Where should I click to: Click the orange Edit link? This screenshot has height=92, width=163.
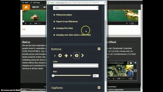tap(24, 29)
